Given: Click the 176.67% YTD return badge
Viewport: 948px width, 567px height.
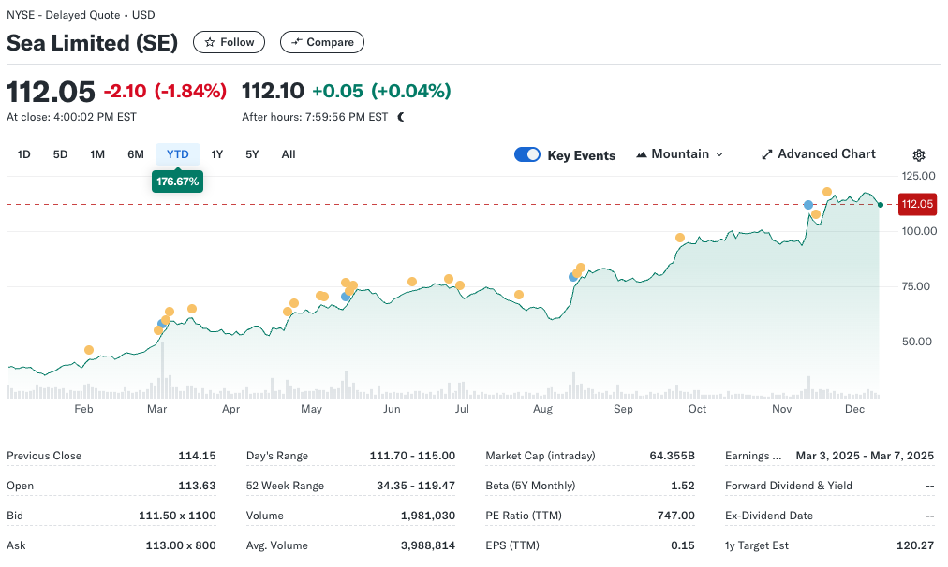Looking at the screenshot, I should tap(177, 182).
